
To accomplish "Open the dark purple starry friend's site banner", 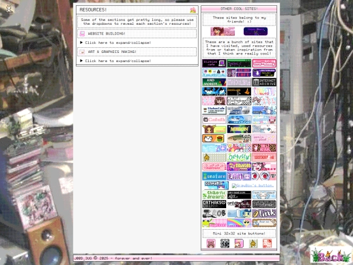I will point(256,31).
